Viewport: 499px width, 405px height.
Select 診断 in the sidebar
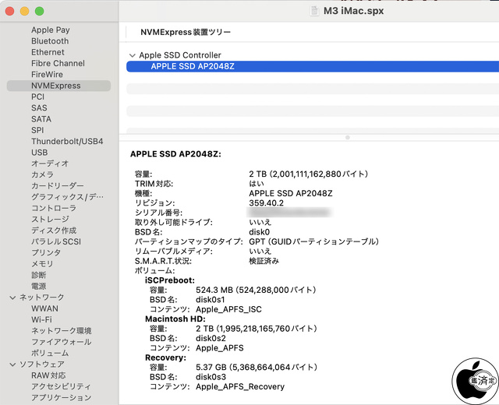[38, 275]
